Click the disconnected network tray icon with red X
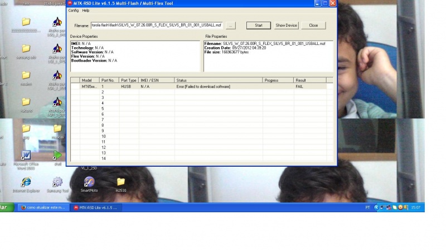Viewport: 446px width, 250px height. click(x=388, y=207)
